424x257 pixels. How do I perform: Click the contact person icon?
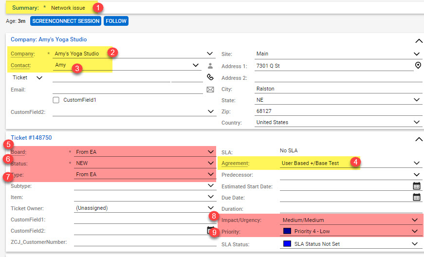click(210, 65)
